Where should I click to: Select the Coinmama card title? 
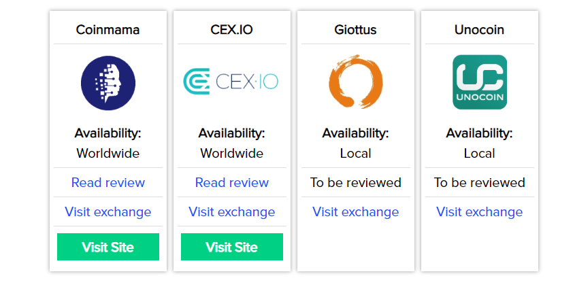pos(108,30)
